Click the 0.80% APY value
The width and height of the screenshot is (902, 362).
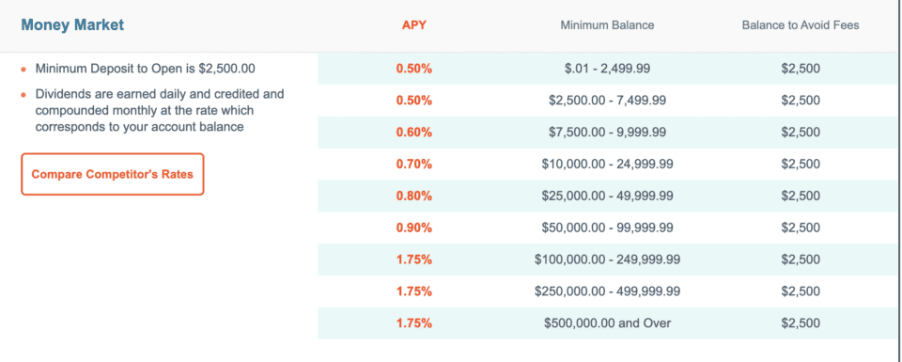click(414, 196)
